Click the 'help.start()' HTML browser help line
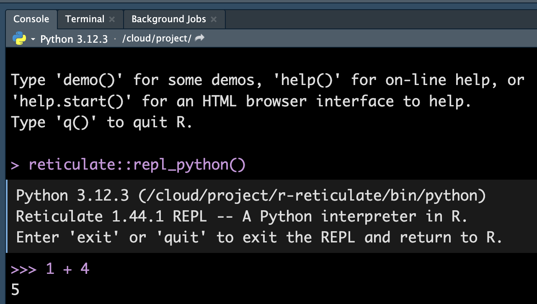537x304 pixels. pos(241,101)
